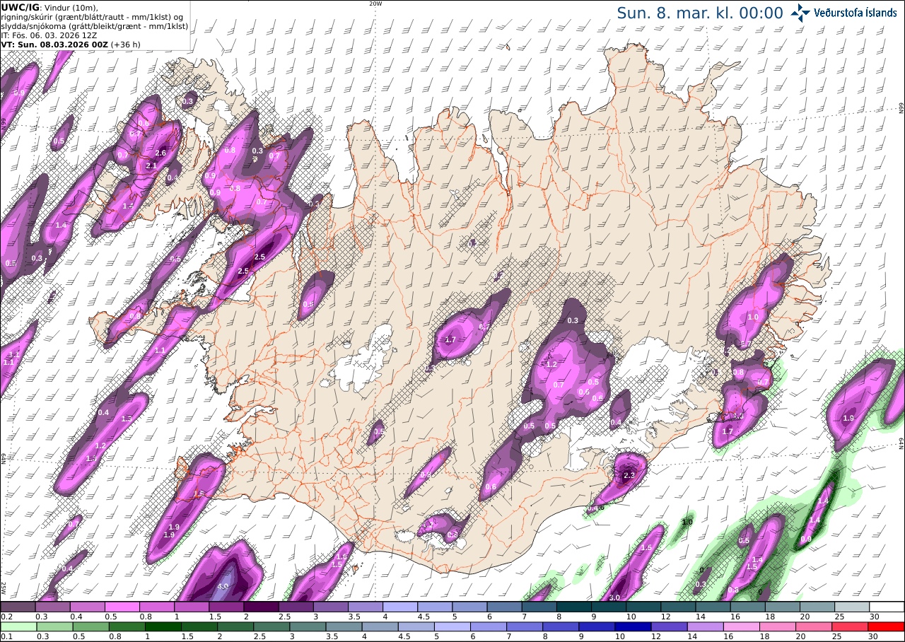This screenshot has width=905, height=642.
Task: Click the '30' label under snow legend row
Action: pos(874,617)
